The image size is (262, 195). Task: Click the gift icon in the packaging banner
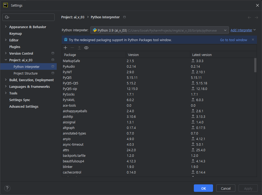pyautogui.click(x=66, y=40)
